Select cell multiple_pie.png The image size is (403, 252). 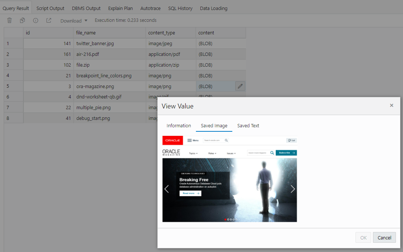[110, 108]
